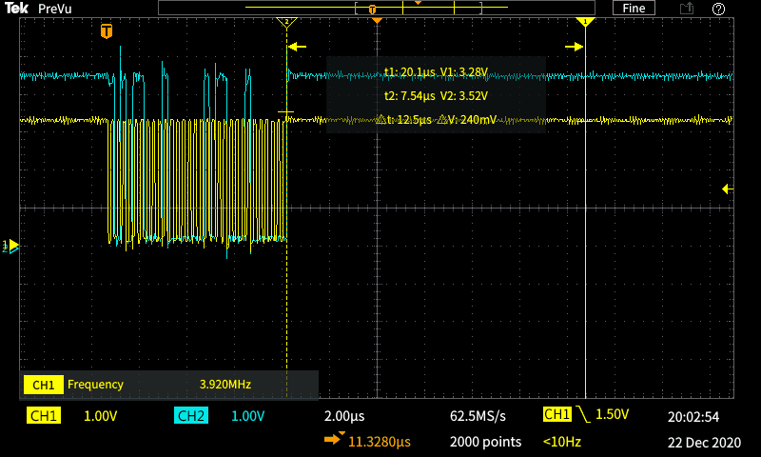Click the orange T trigger position marker

(x=107, y=31)
